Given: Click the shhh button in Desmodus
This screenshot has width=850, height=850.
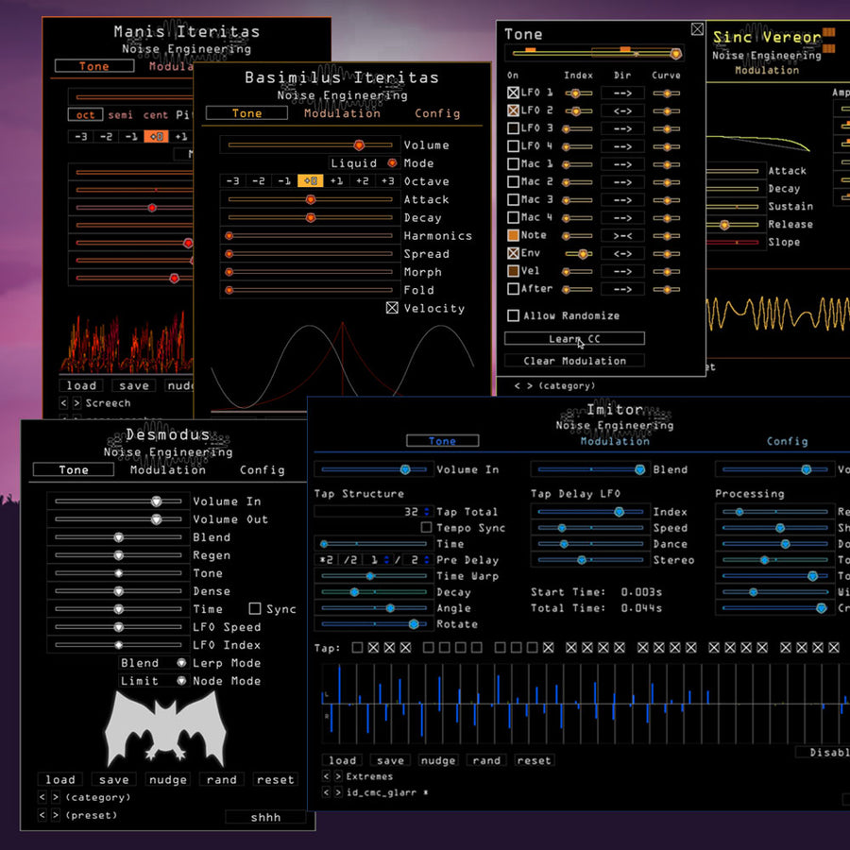Looking at the screenshot, I should (x=265, y=818).
